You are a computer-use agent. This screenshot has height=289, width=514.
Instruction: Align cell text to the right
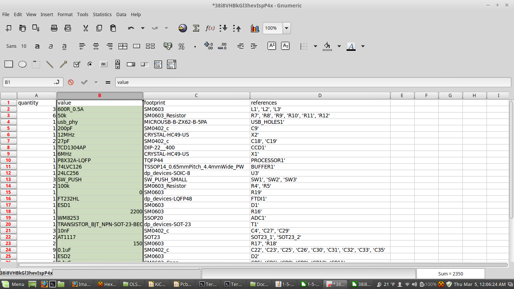coord(109,46)
